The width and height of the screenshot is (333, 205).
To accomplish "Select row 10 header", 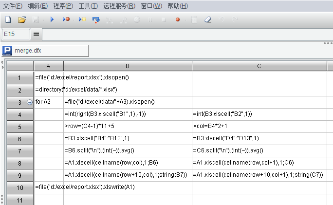I will pyautogui.click(x=19, y=187).
